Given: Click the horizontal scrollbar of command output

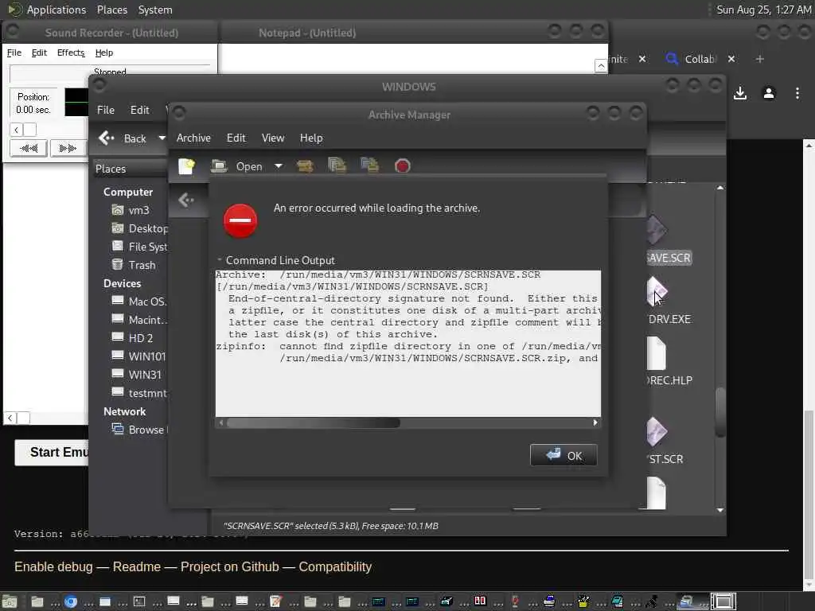Looking at the screenshot, I should 314,423.
